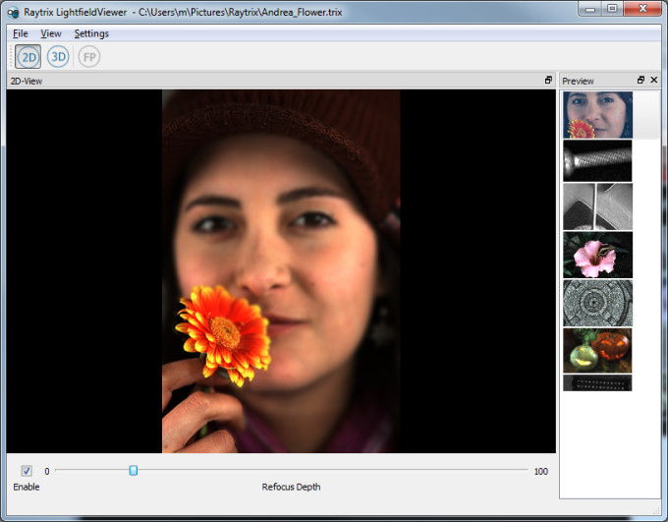
Task: Undock the 2D-View panel
Action: point(549,80)
